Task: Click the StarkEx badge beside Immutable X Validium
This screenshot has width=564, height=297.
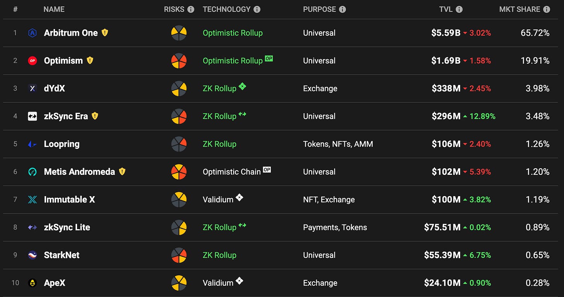Action: click(x=239, y=197)
